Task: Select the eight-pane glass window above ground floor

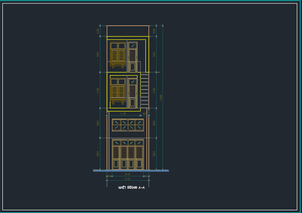Action: pos(128,125)
